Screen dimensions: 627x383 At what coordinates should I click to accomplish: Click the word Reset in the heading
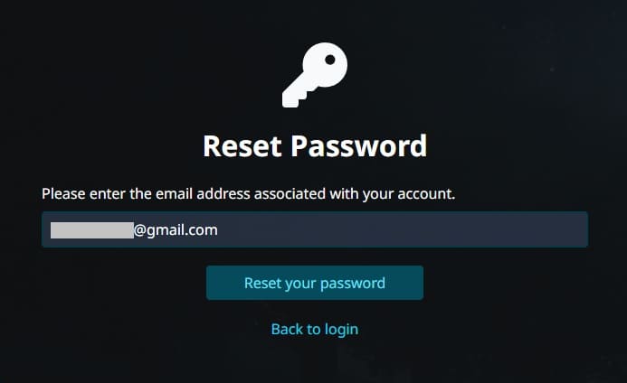[242, 145]
